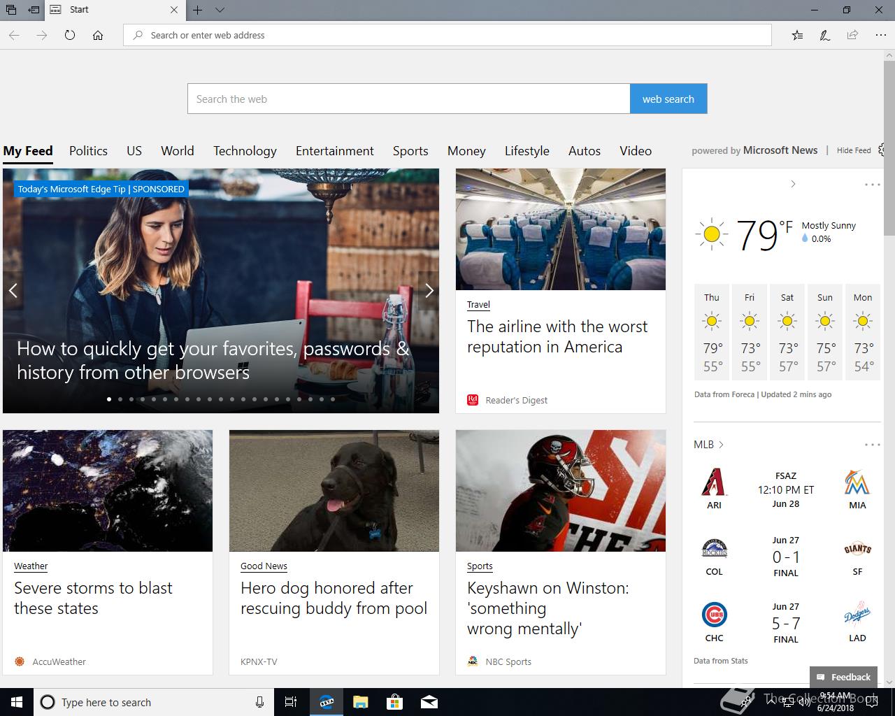895x716 pixels.
Task: Switch to the My Feed tab
Action: (28, 151)
